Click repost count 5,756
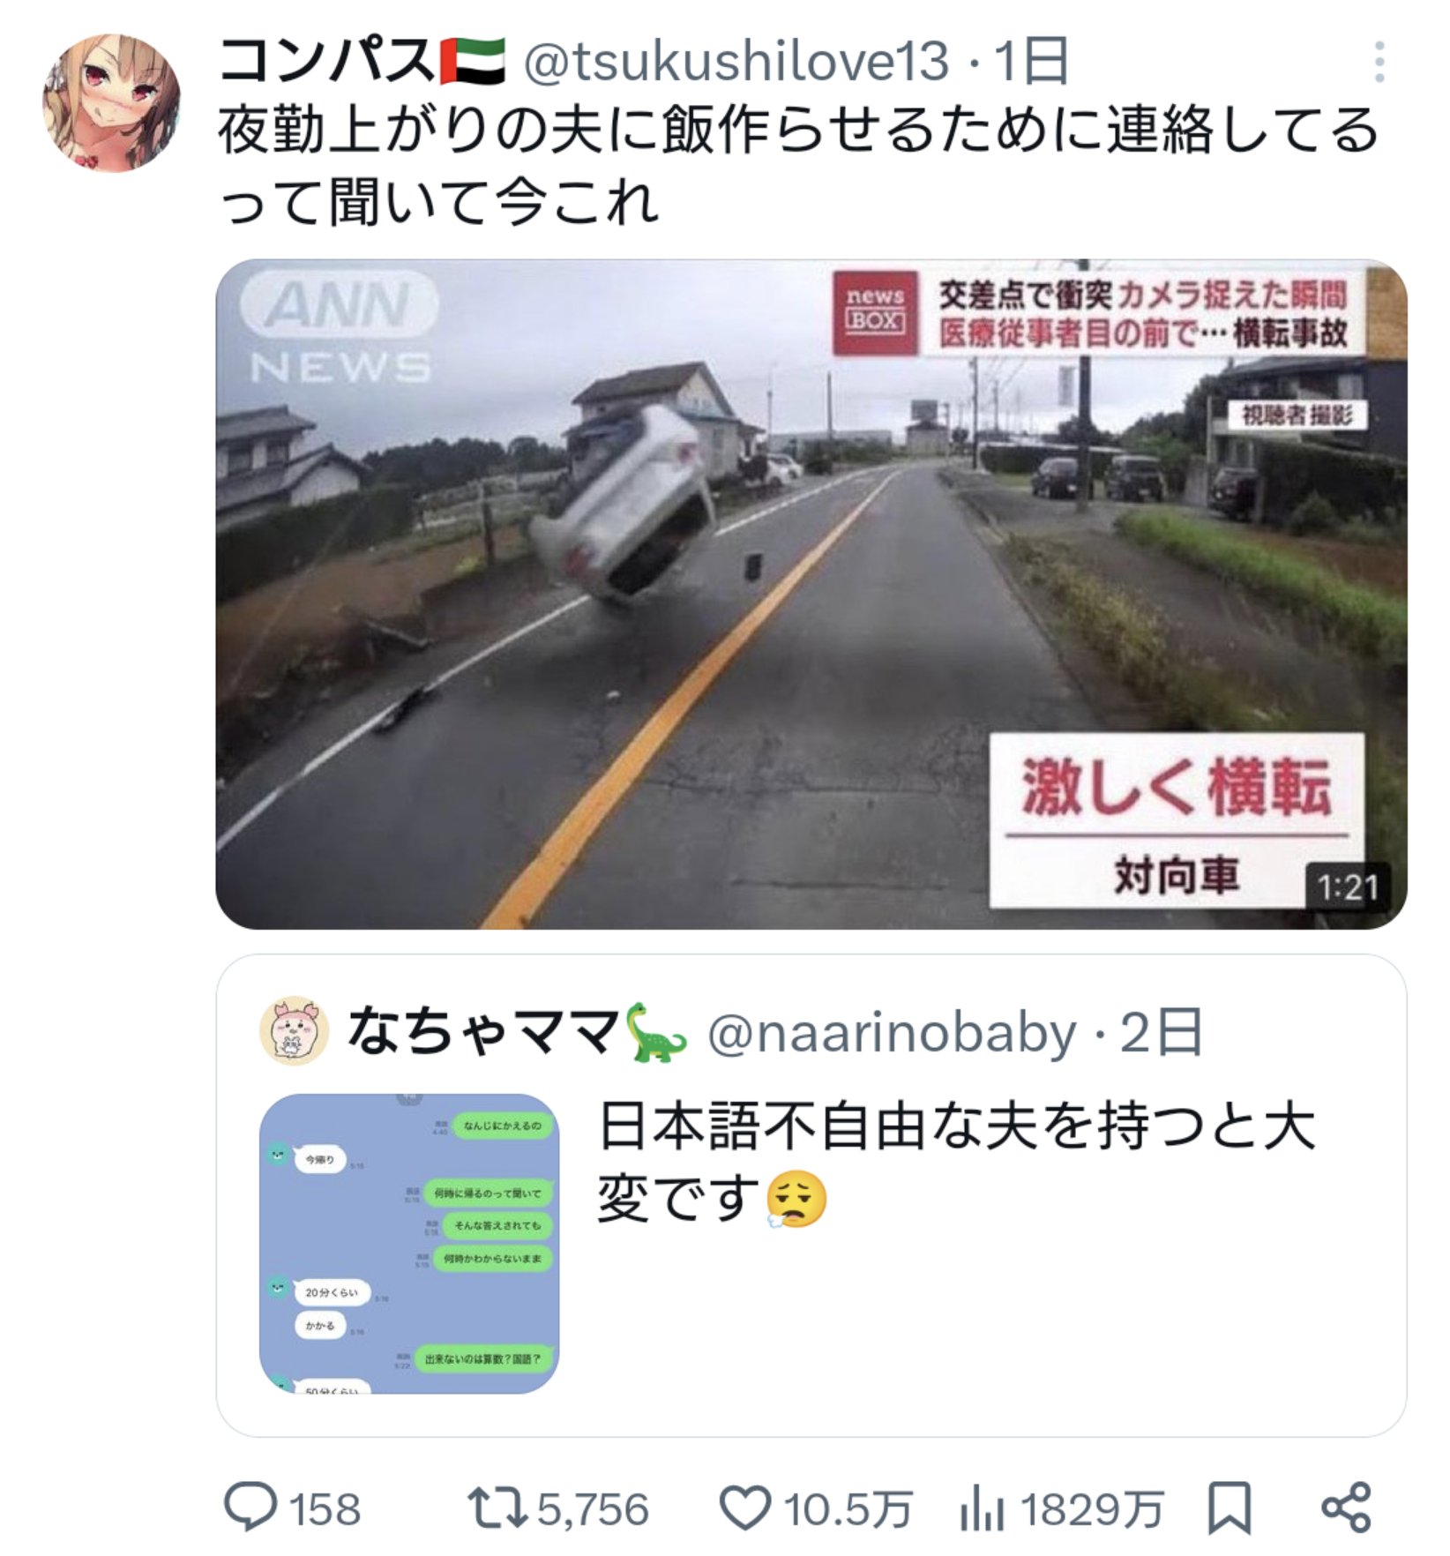Image resolution: width=1450 pixels, height=1556 pixels. (x=593, y=1509)
